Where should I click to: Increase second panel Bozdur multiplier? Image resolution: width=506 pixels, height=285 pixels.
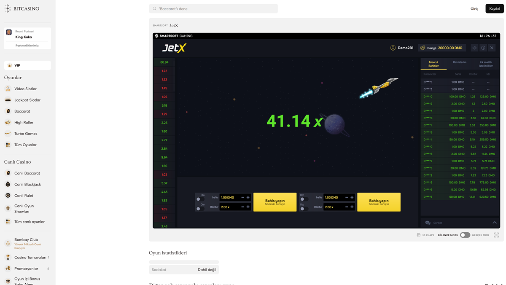point(352,207)
